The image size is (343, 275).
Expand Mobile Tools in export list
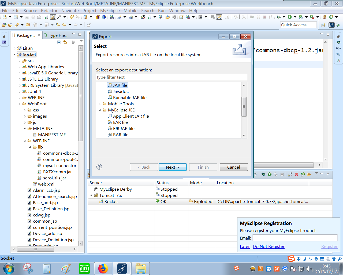100,104
